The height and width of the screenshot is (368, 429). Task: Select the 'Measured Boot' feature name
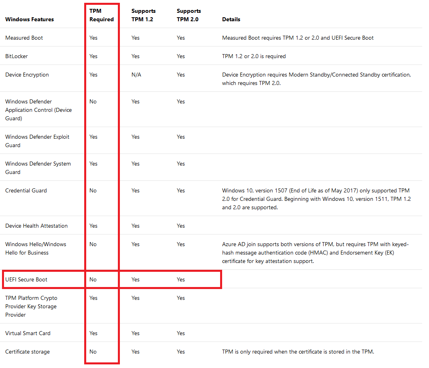click(x=24, y=38)
